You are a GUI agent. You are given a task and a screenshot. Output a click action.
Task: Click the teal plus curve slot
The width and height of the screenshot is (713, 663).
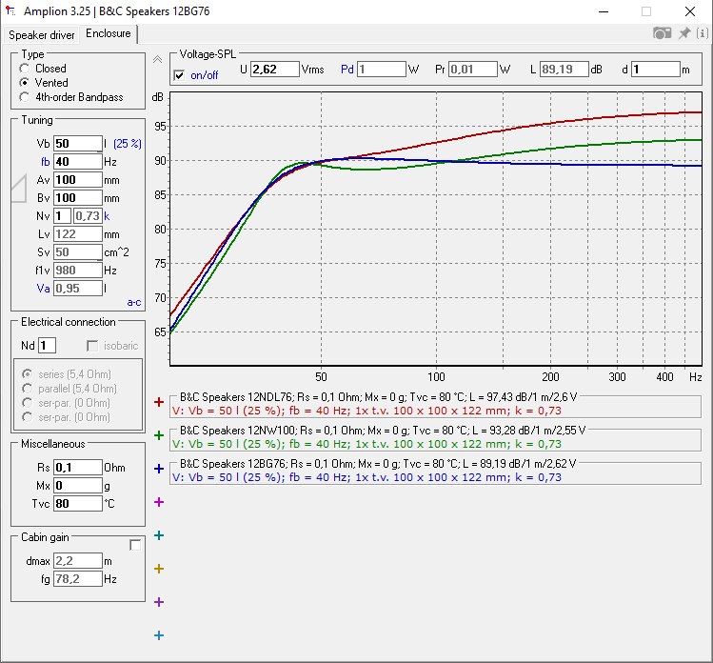(x=159, y=535)
